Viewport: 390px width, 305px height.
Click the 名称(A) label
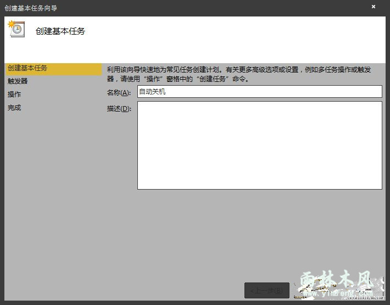coord(119,93)
